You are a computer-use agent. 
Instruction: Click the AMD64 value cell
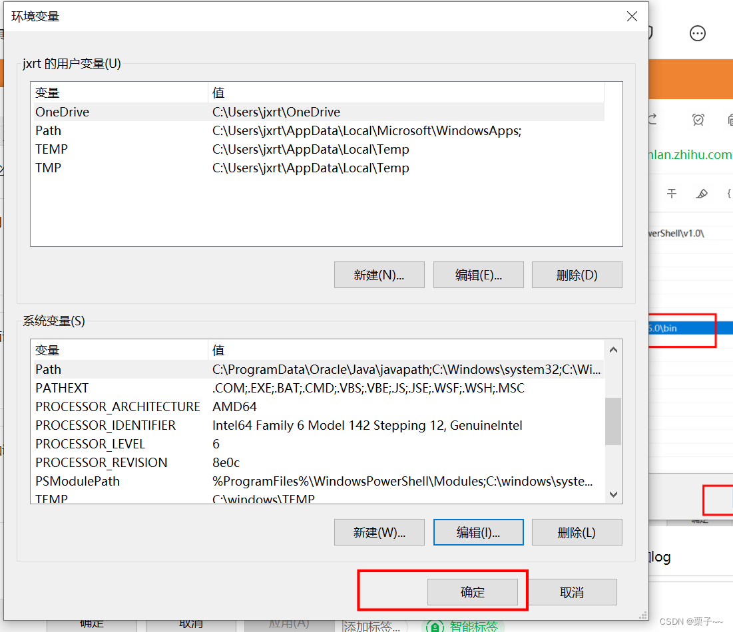click(x=234, y=407)
